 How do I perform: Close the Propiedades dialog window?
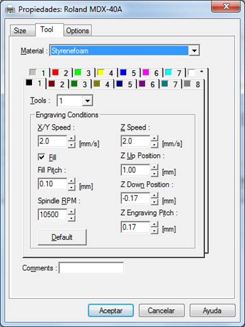coord(226,7)
